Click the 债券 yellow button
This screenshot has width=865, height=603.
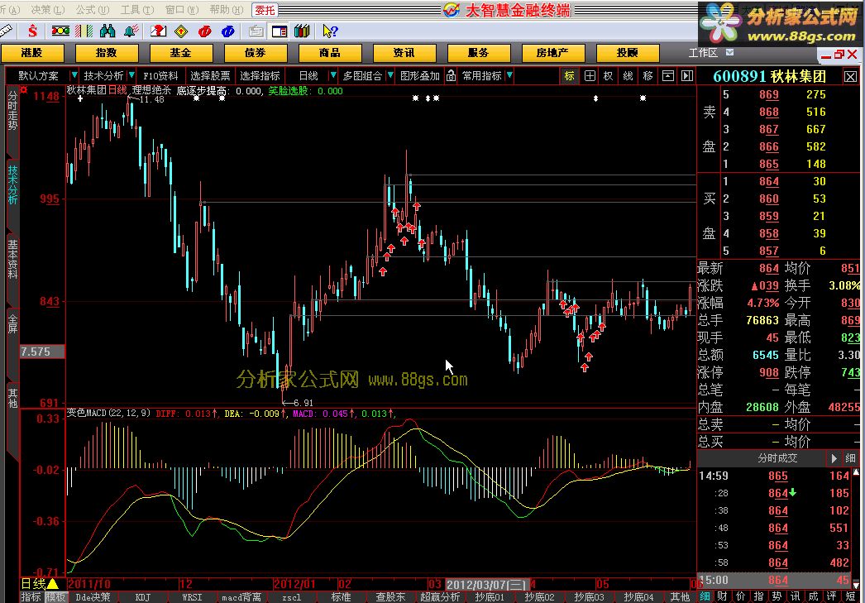point(256,53)
